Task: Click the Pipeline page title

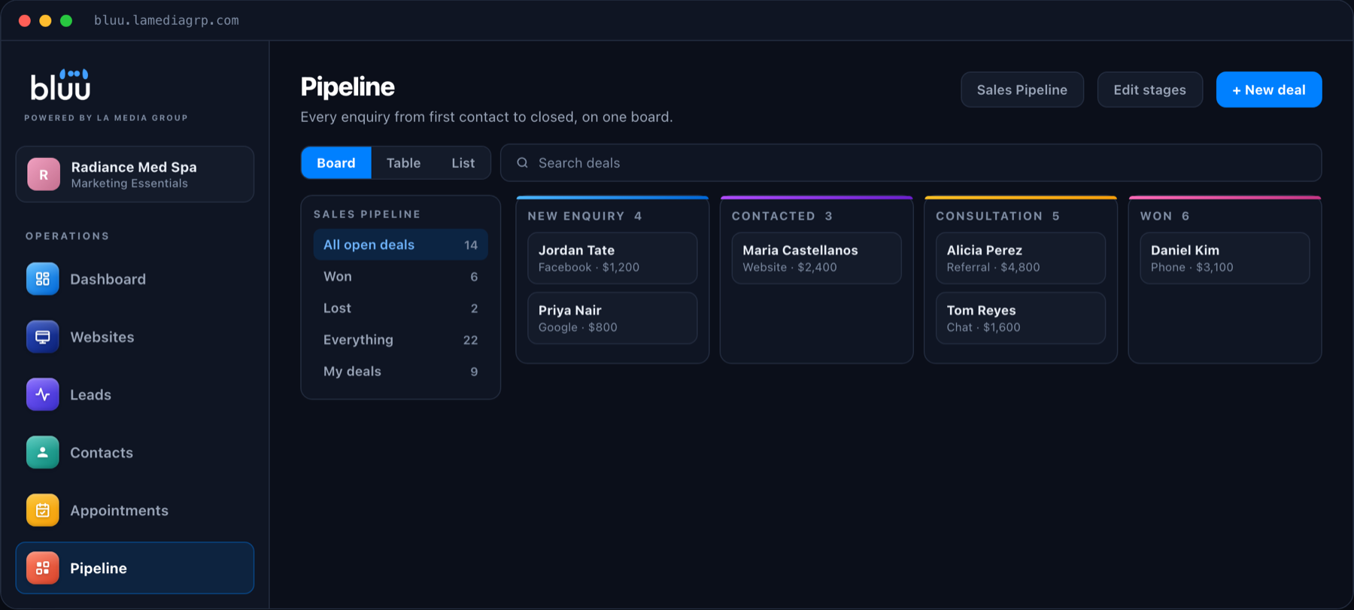Action: pyautogui.click(x=348, y=86)
